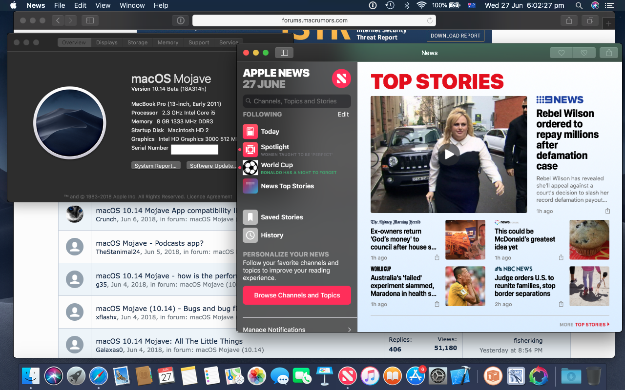The image size is (625, 390).
Task: Select News Top Stories in sidebar
Action: point(297,186)
